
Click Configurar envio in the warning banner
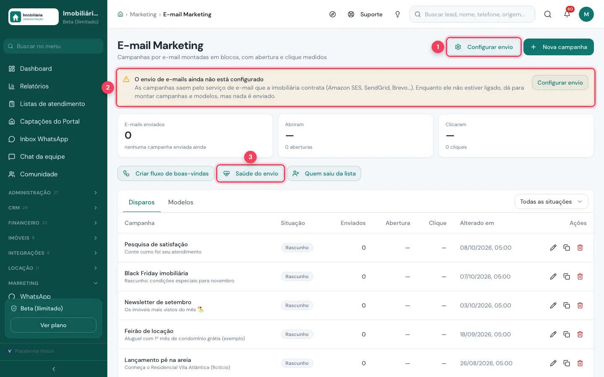click(x=560, y=83)
